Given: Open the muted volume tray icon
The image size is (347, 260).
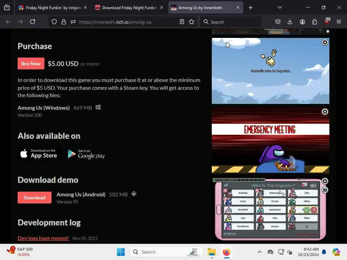Looking at the screenshot, I should coord(290,252).
